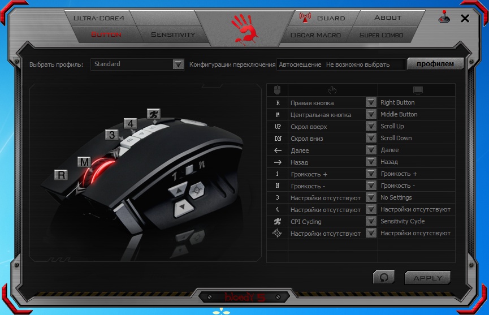This screenshot has width=489, height=315.
Task: Switch to the Super Combo tab
Action: (x=381, y=35)
